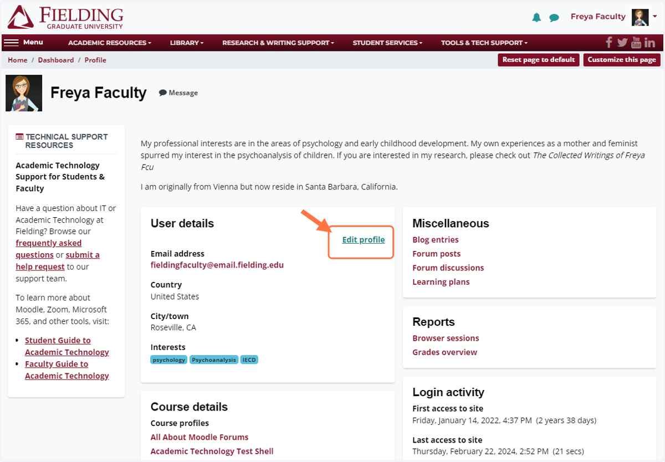Open Grades overview report
The height and width of the screenshot is (462, 665).
click(x=444, y=352)
